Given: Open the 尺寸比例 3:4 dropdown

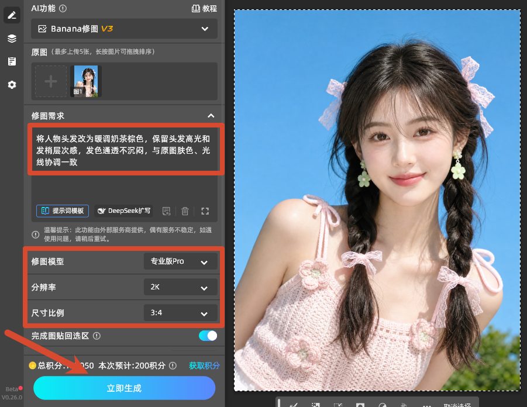Looking at the screenshot, I should (x=181, y=313).
